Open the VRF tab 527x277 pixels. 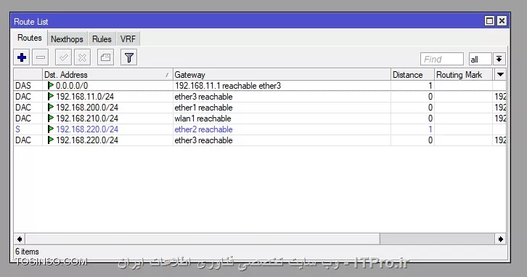(x=128, y=39)
